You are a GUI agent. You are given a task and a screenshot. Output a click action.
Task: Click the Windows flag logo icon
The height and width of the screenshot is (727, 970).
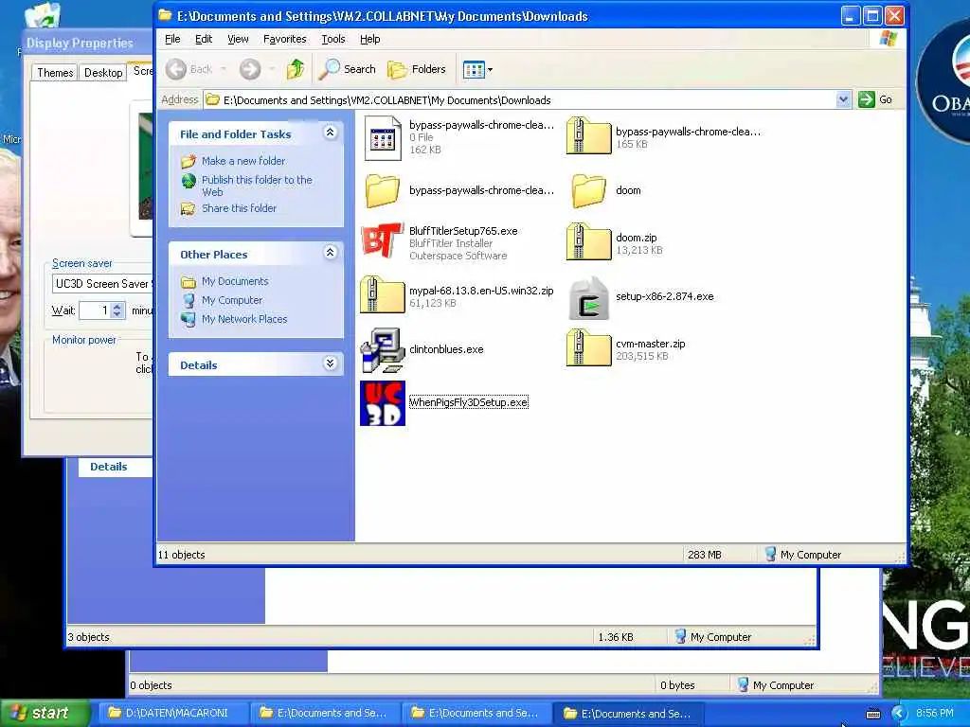[889, 39]
